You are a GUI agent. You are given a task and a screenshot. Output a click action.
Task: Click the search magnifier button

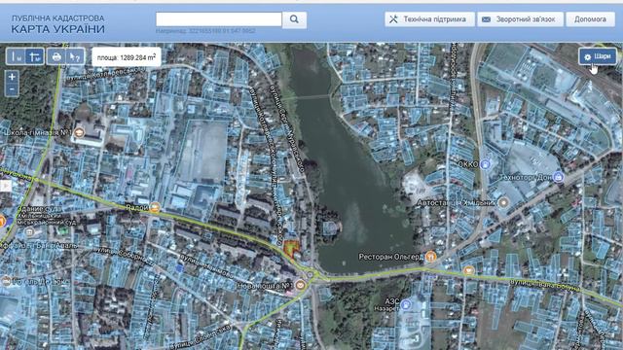(x=294, y=19)
